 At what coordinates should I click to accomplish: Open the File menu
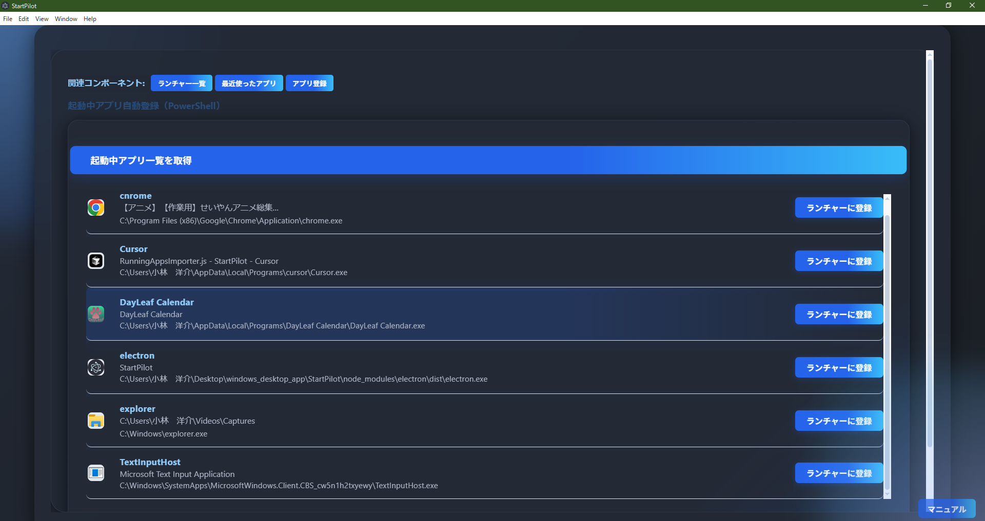point(8,19)
